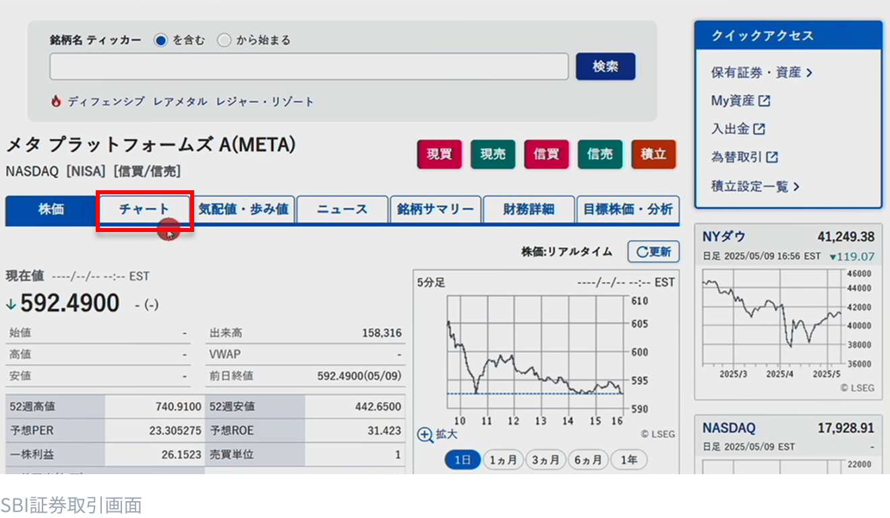This screenshot has width=890, height=518.
Task: Click the NASDAQ index title
Action: (729, 428)
